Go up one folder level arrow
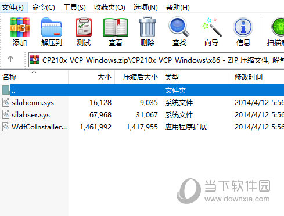 10,59
